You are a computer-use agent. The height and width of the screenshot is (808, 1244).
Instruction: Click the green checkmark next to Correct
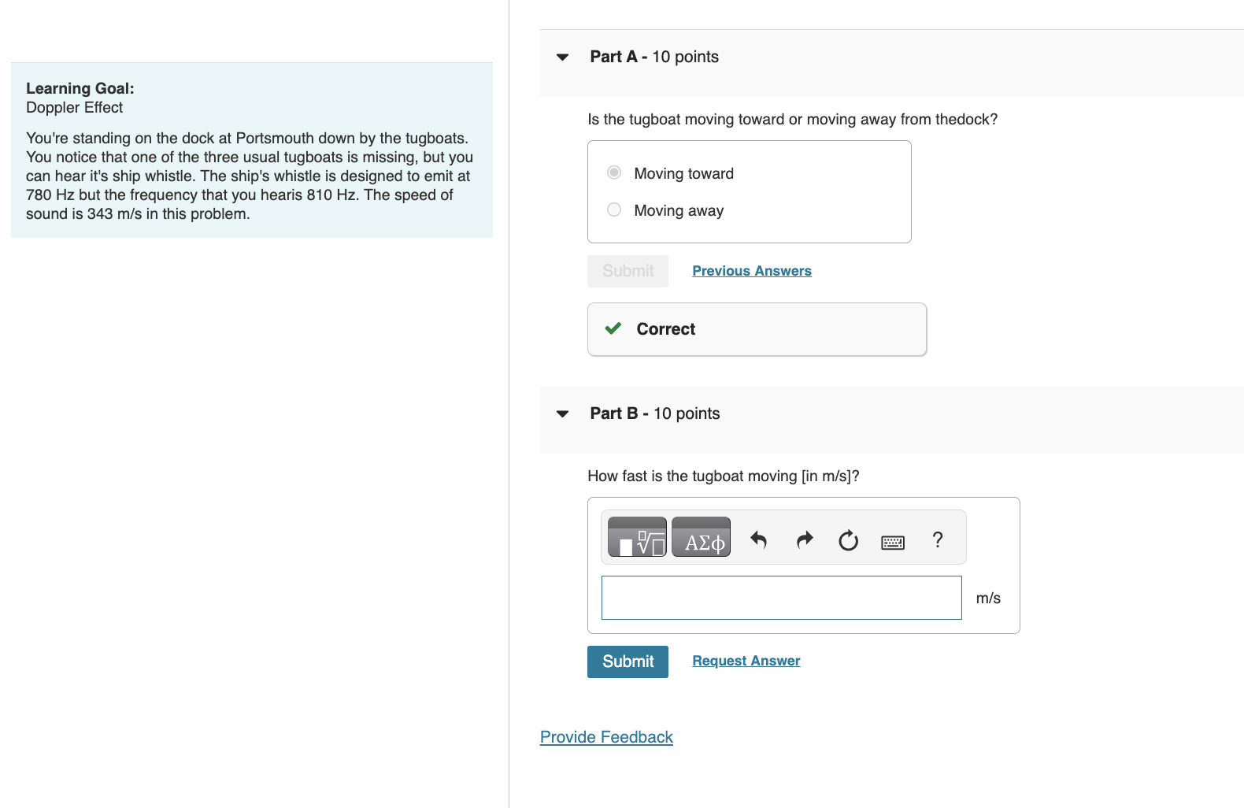tap(613, 328)
